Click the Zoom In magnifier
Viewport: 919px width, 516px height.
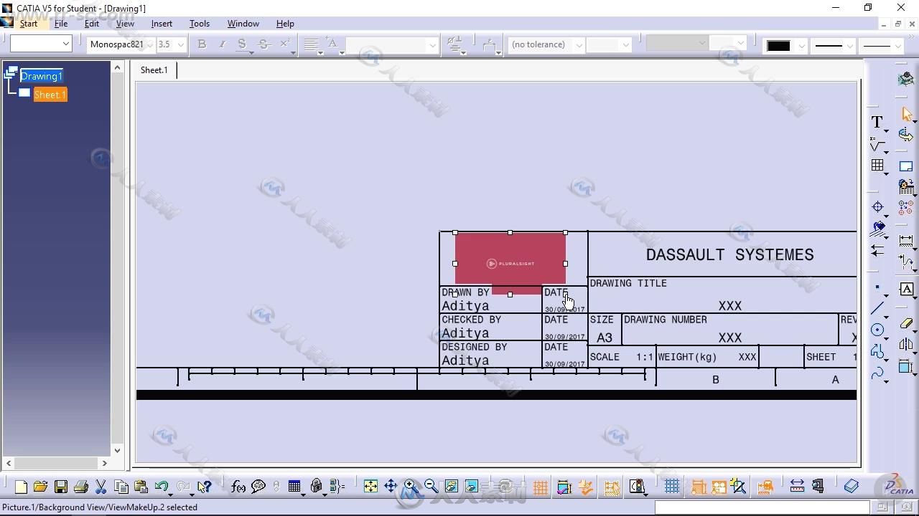point(411,487)
